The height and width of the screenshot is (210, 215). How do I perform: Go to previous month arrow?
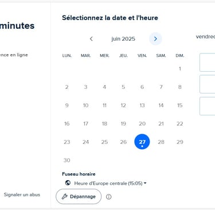pos(91,39)
